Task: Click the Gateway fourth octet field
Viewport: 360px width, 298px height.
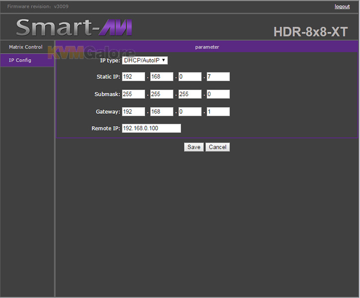Action: (218, 112)
